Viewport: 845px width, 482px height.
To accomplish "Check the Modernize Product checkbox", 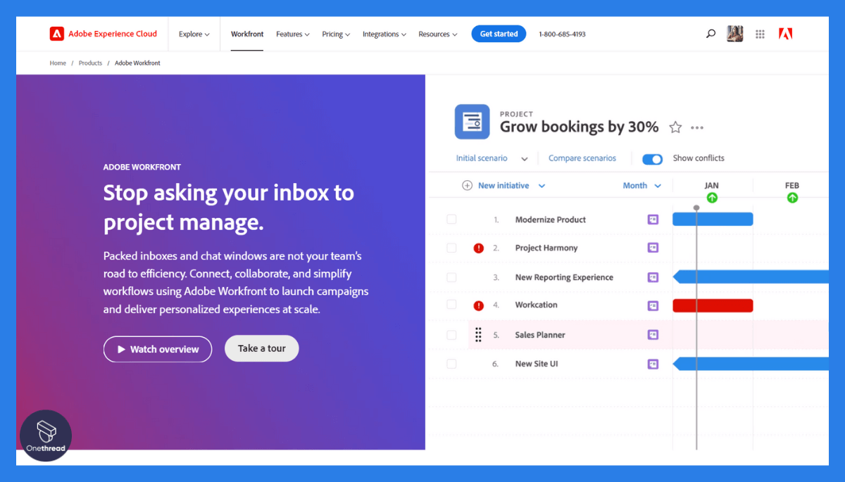I will pyautogui.click(x=451, y=220).
